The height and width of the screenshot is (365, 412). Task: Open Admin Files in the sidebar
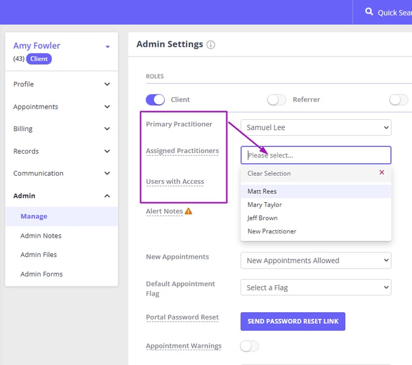pyautogui.click(x=40, y=255)
